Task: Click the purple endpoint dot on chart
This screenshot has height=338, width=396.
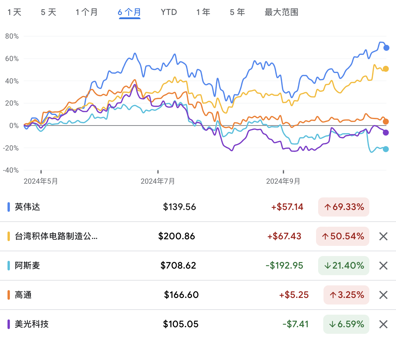Action: 386,133
